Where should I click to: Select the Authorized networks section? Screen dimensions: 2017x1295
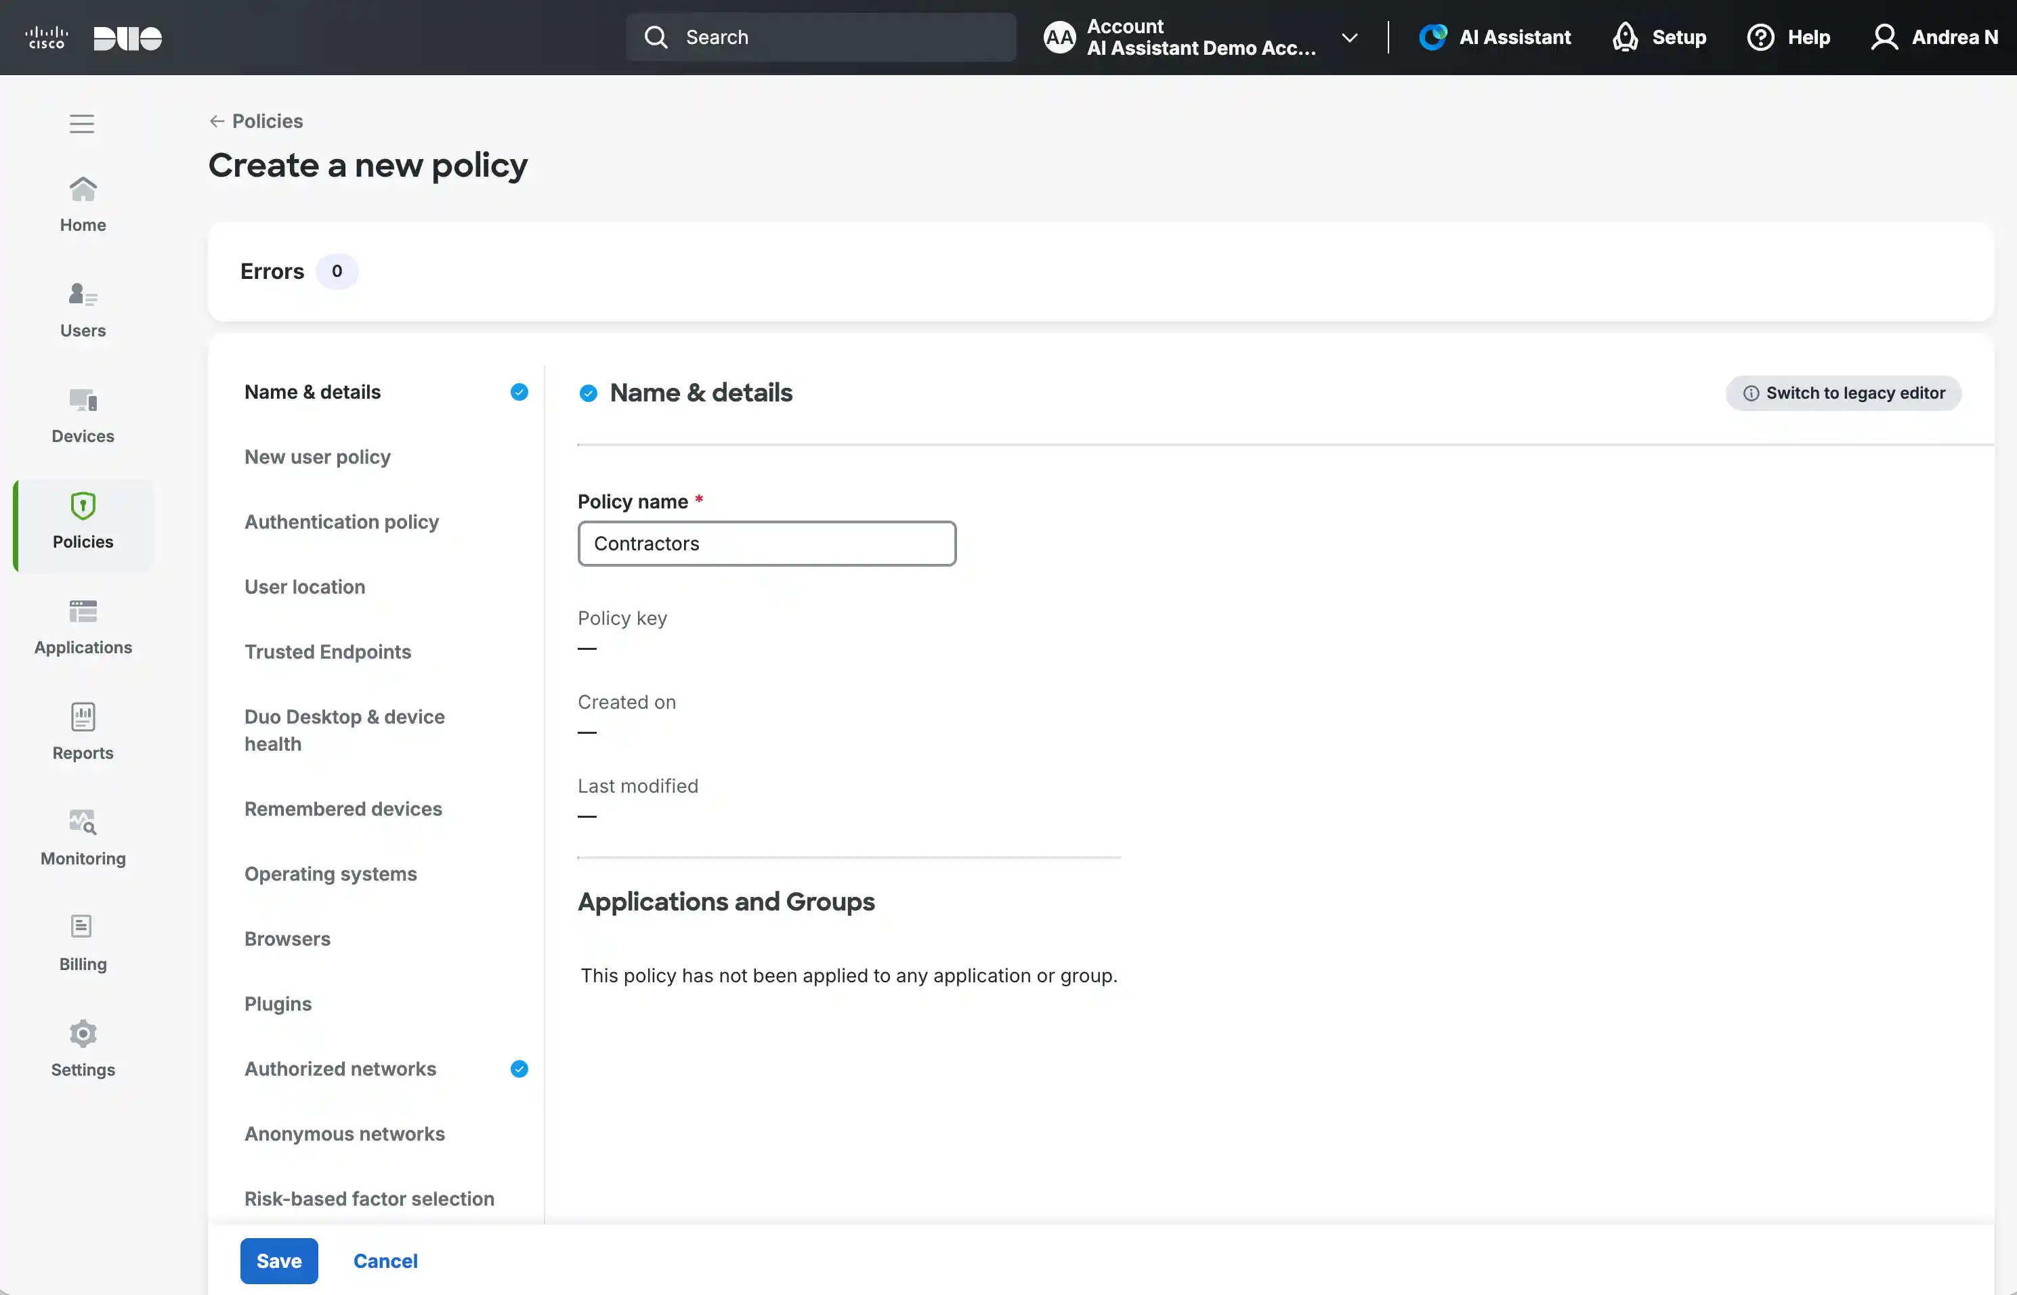tap(340, 1068)
